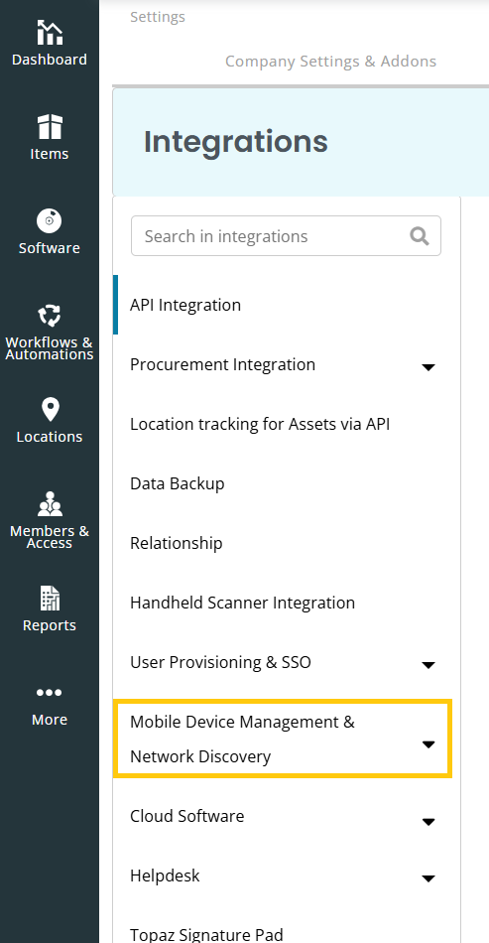Expand the Cloud Software arrow
Screen dimensions: 489x943
click(428, 822)
